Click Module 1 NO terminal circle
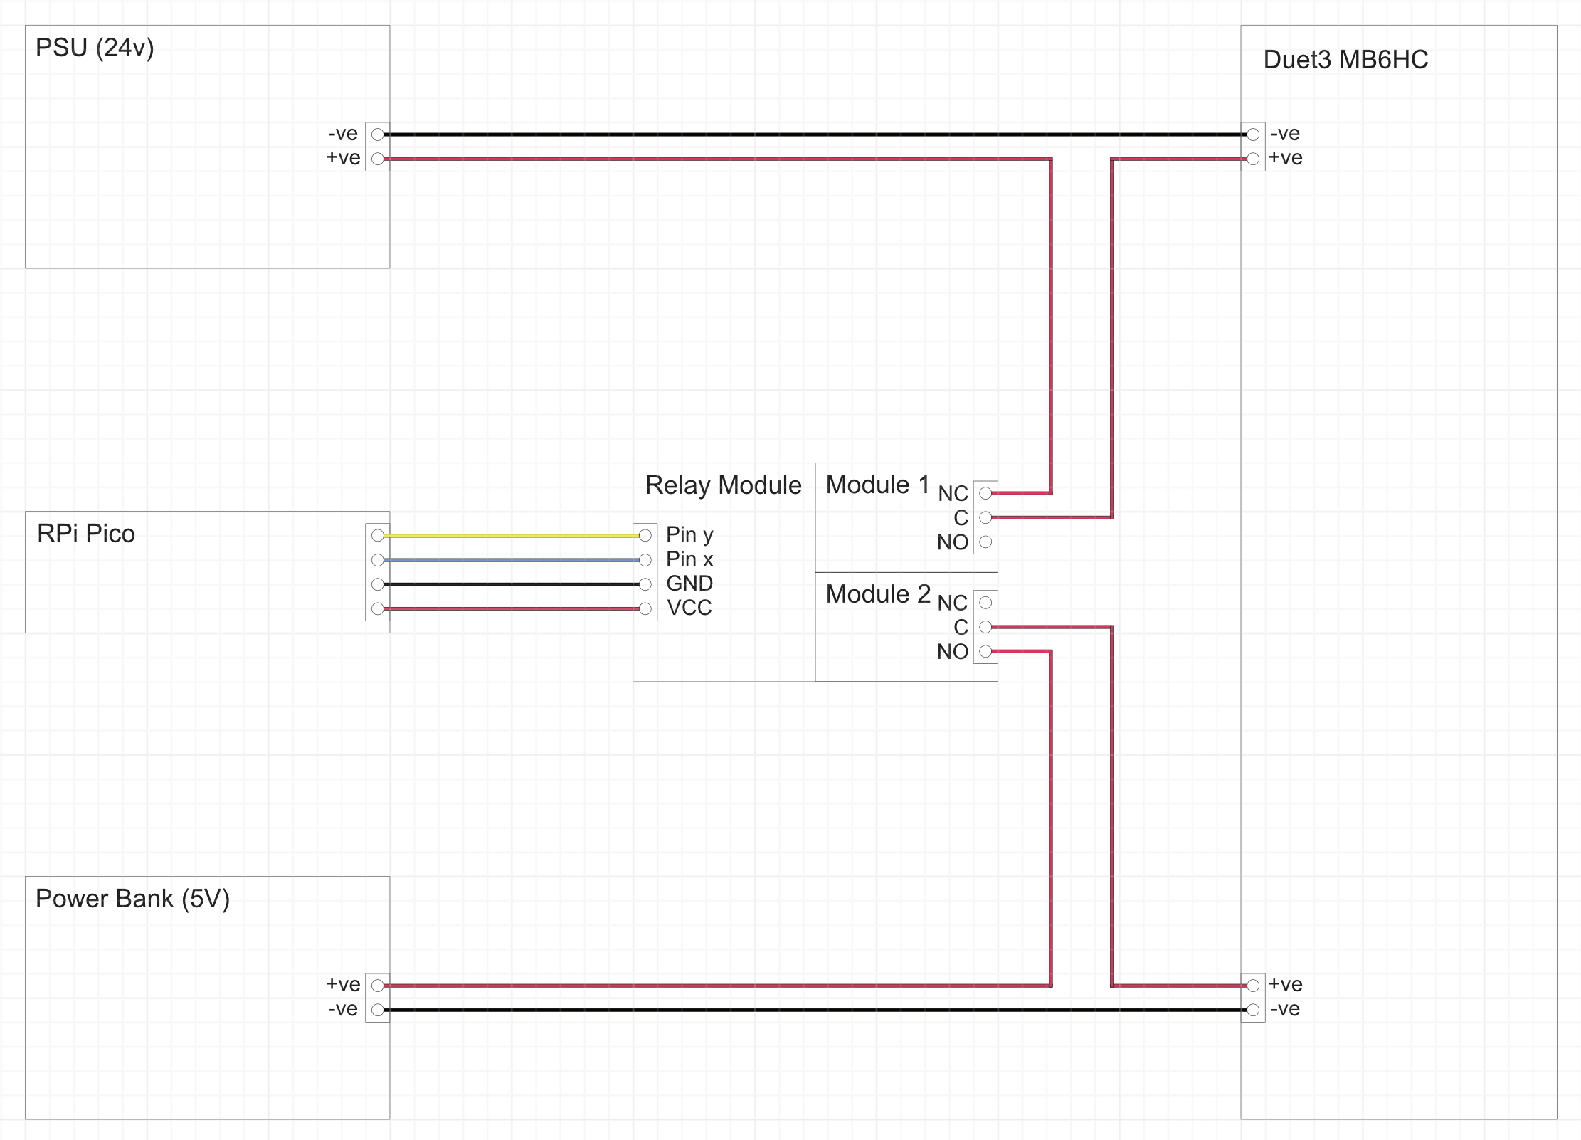Viewport: 1581px width, 1140px height. (985, 542)
